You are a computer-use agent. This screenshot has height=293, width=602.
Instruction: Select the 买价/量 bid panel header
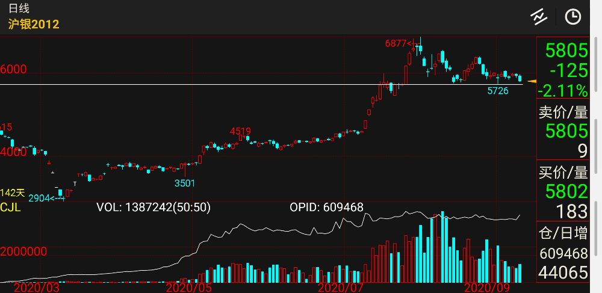562,173
